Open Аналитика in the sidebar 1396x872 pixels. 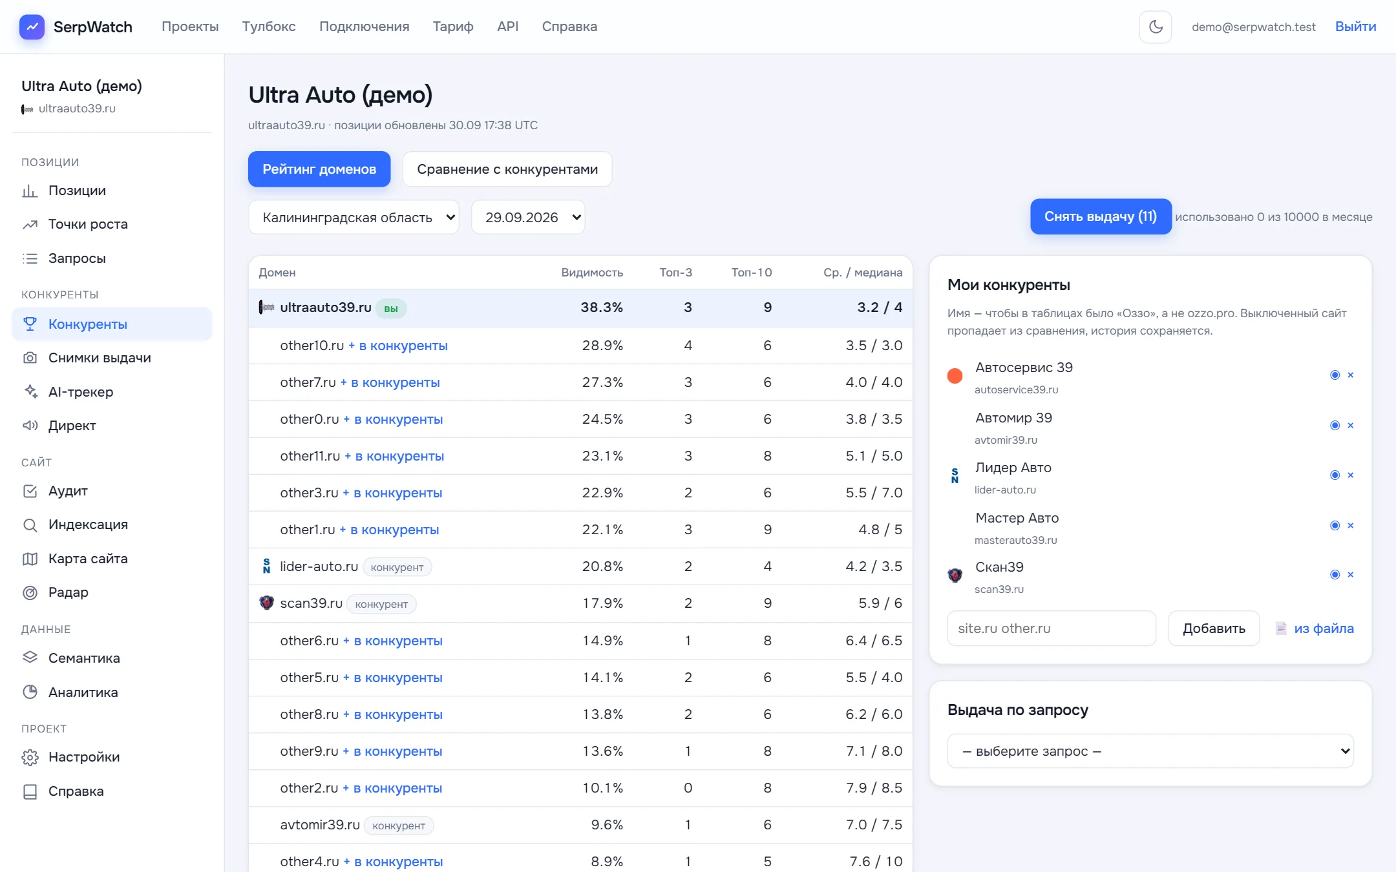(x=112, y=692)
